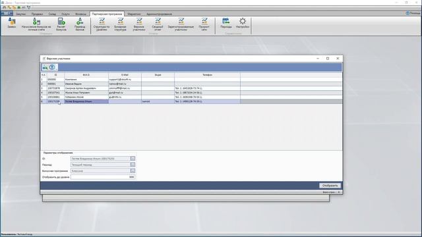Select the Смирнов Артем Андреевич cell
The image size is (422, 237).
(86, 88)
